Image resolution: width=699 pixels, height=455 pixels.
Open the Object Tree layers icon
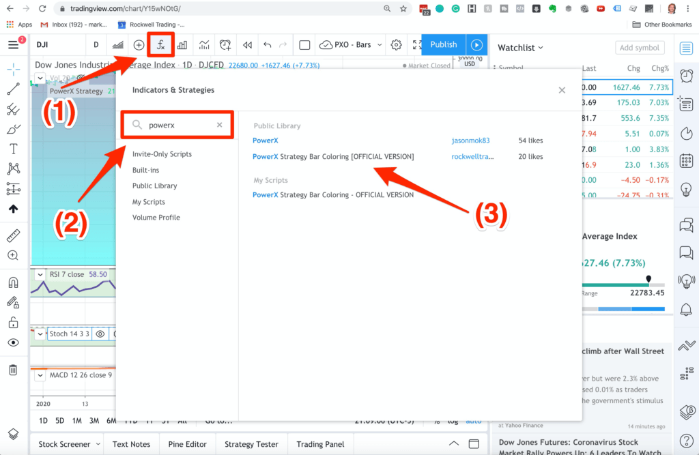coord(14,434)
